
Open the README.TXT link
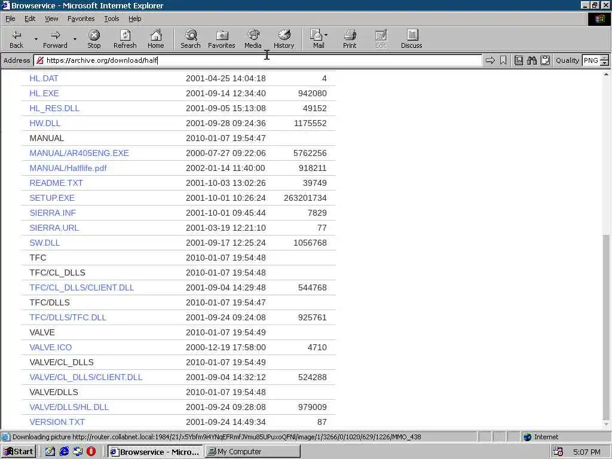[56, 183]
